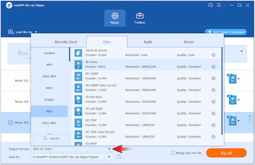
Task: Switch to the Video tab
Action: [x=107, y=42]
